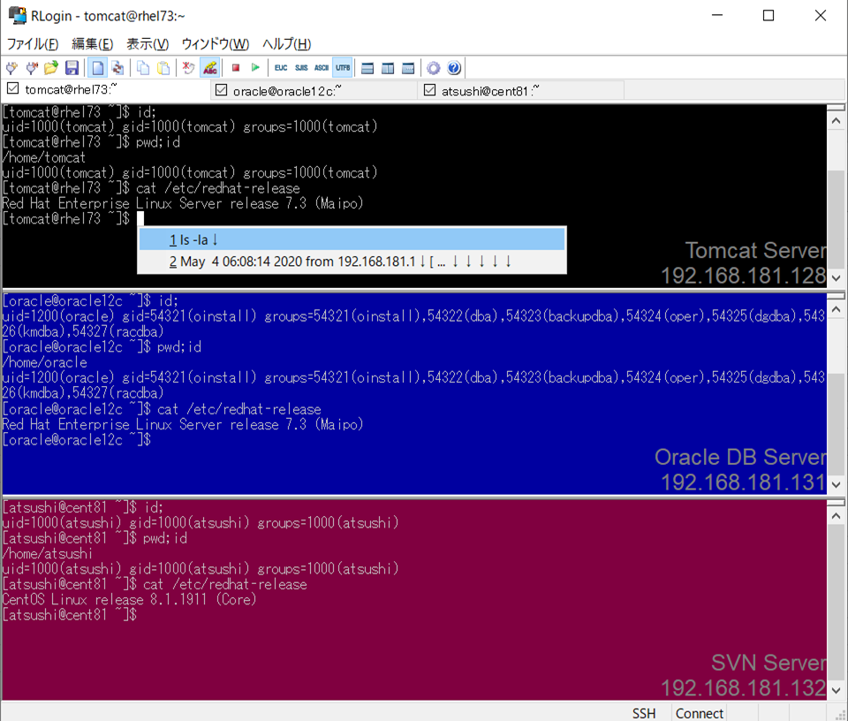Switch encoding to ASCII
This screenshot has width=848, height=721.
click(x=322, y=68)
